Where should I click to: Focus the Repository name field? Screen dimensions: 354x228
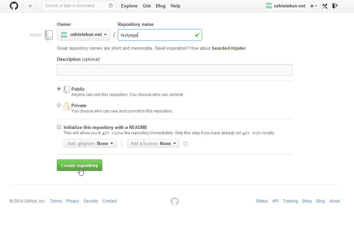(160, 35)
